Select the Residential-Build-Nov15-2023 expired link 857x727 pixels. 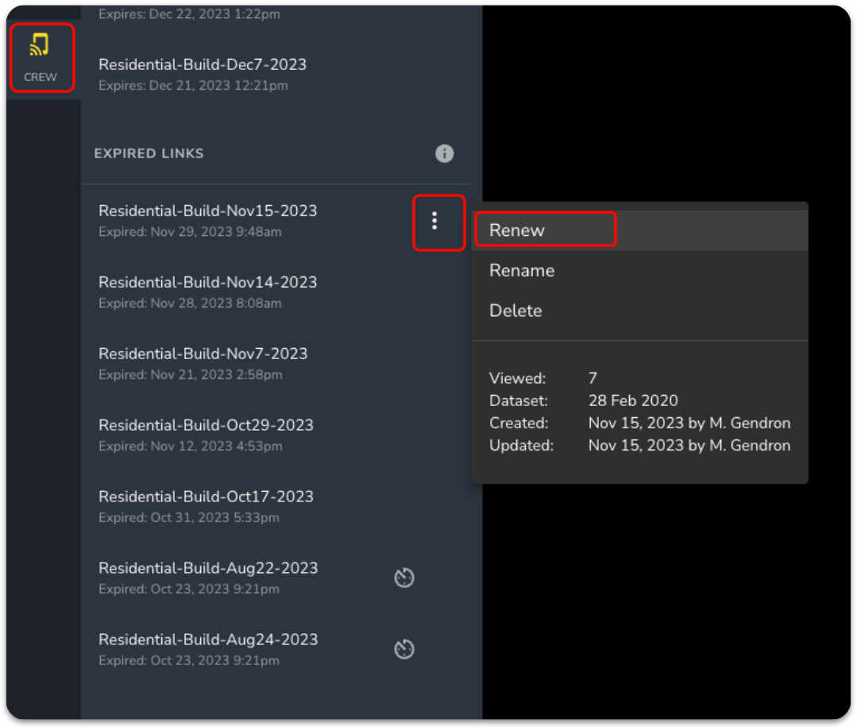click(x=207, y=211)
